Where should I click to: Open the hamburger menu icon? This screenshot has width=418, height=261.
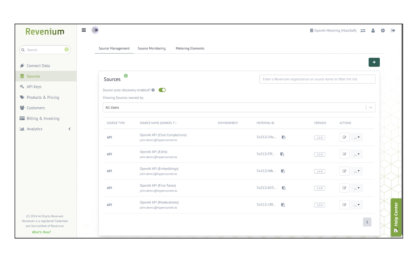click(84, 30)
